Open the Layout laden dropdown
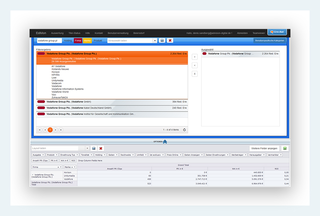 coord(87,148)
